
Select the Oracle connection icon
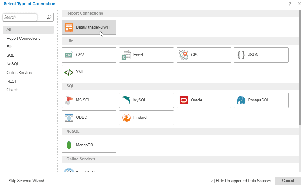tap(184, 100)
